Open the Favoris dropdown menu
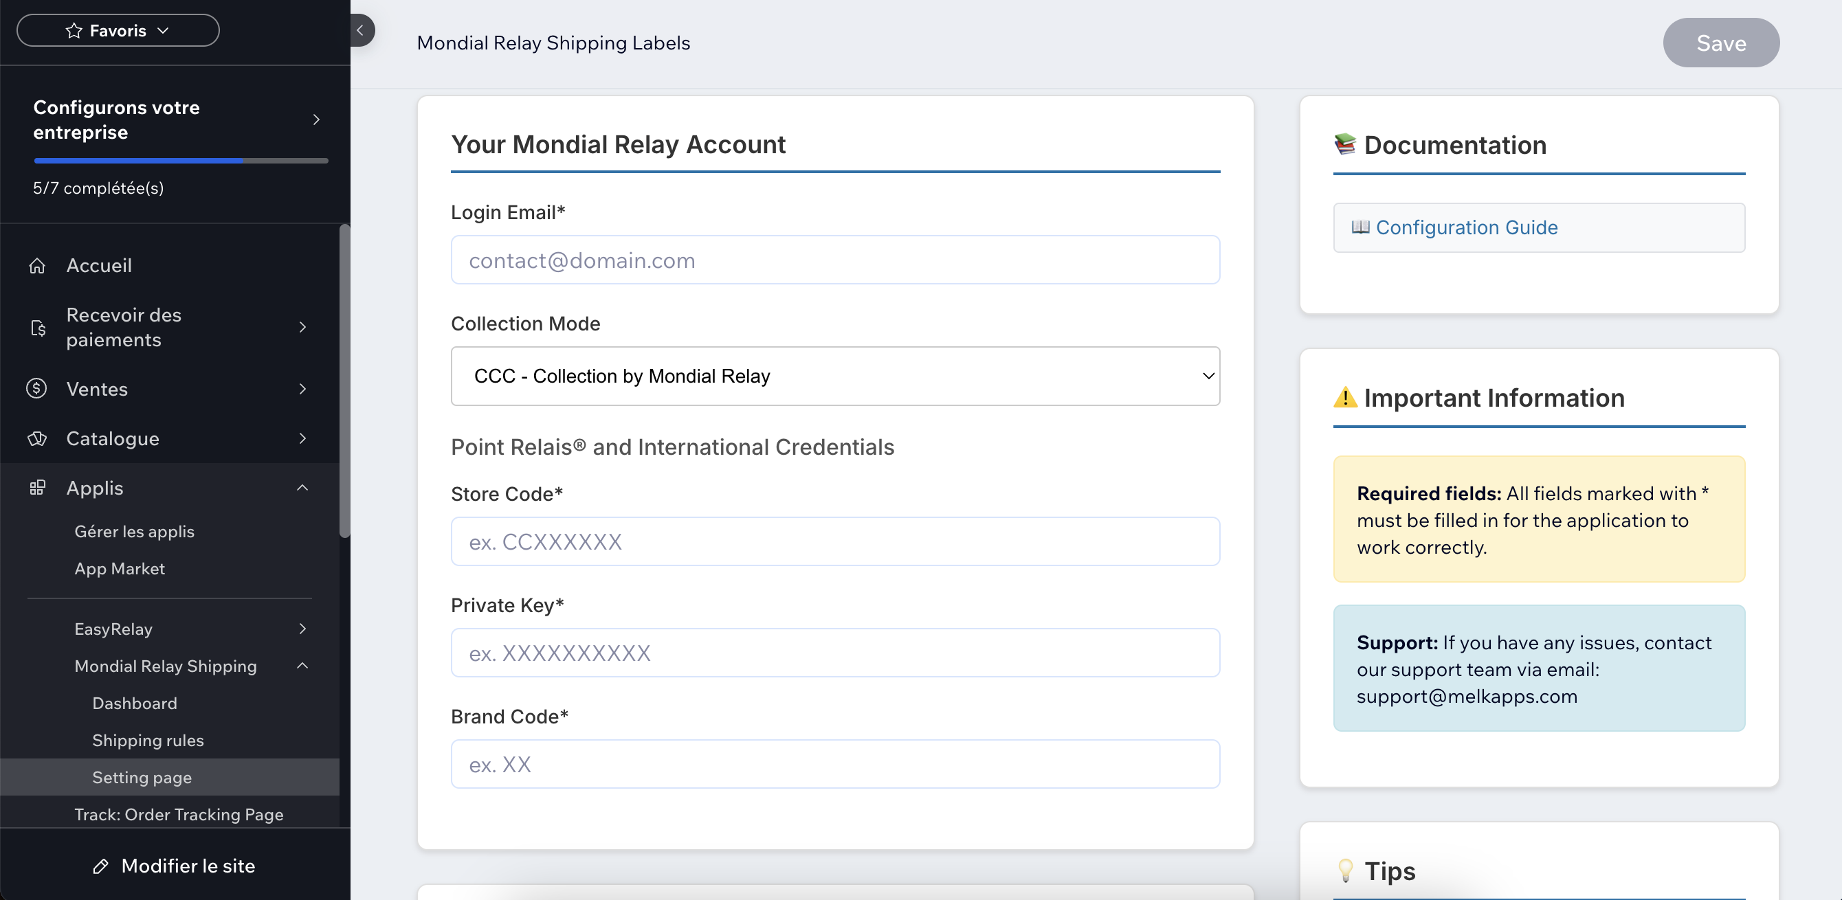Image resolution: width=1842 pixels, height=900 pixels. [164, 30]
